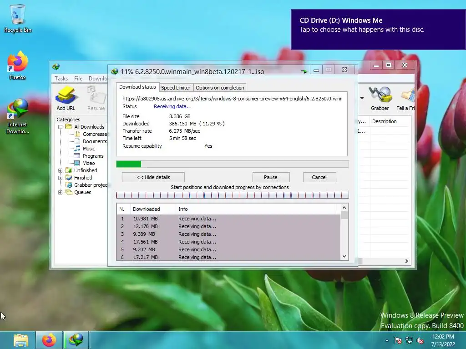Collapse the All Downloads tree node

pyautogui.click(x=61, y=127)
